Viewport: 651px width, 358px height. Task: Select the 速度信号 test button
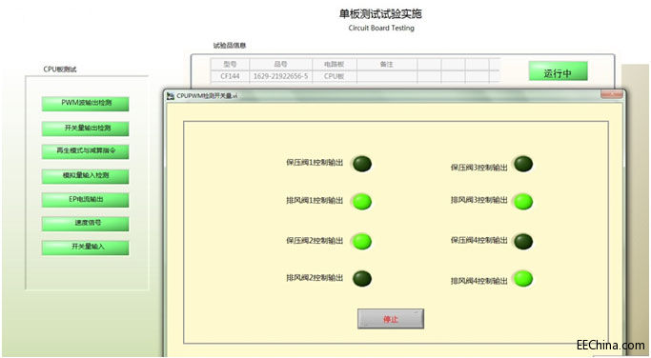[x=85, y=224]
